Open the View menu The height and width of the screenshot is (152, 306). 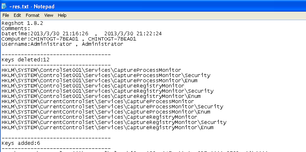[49, 15]
